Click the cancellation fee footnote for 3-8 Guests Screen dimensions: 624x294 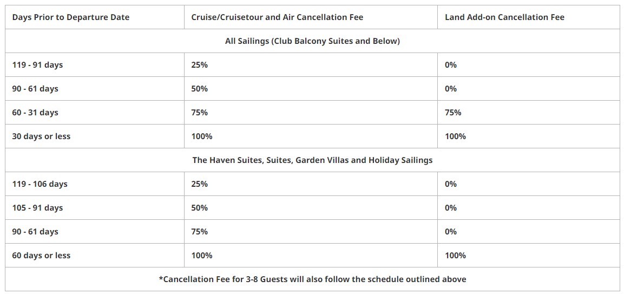(312, 279)
